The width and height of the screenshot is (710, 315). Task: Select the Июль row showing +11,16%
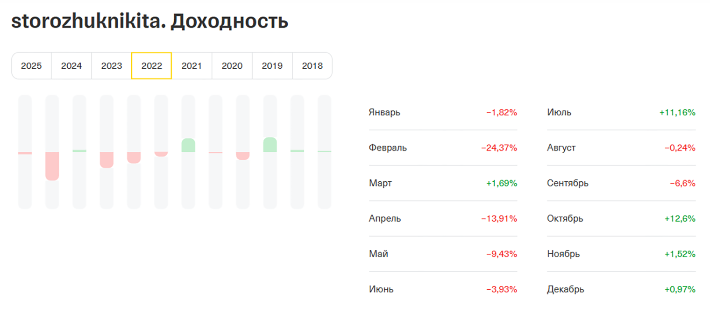click(x=621, y=112)
